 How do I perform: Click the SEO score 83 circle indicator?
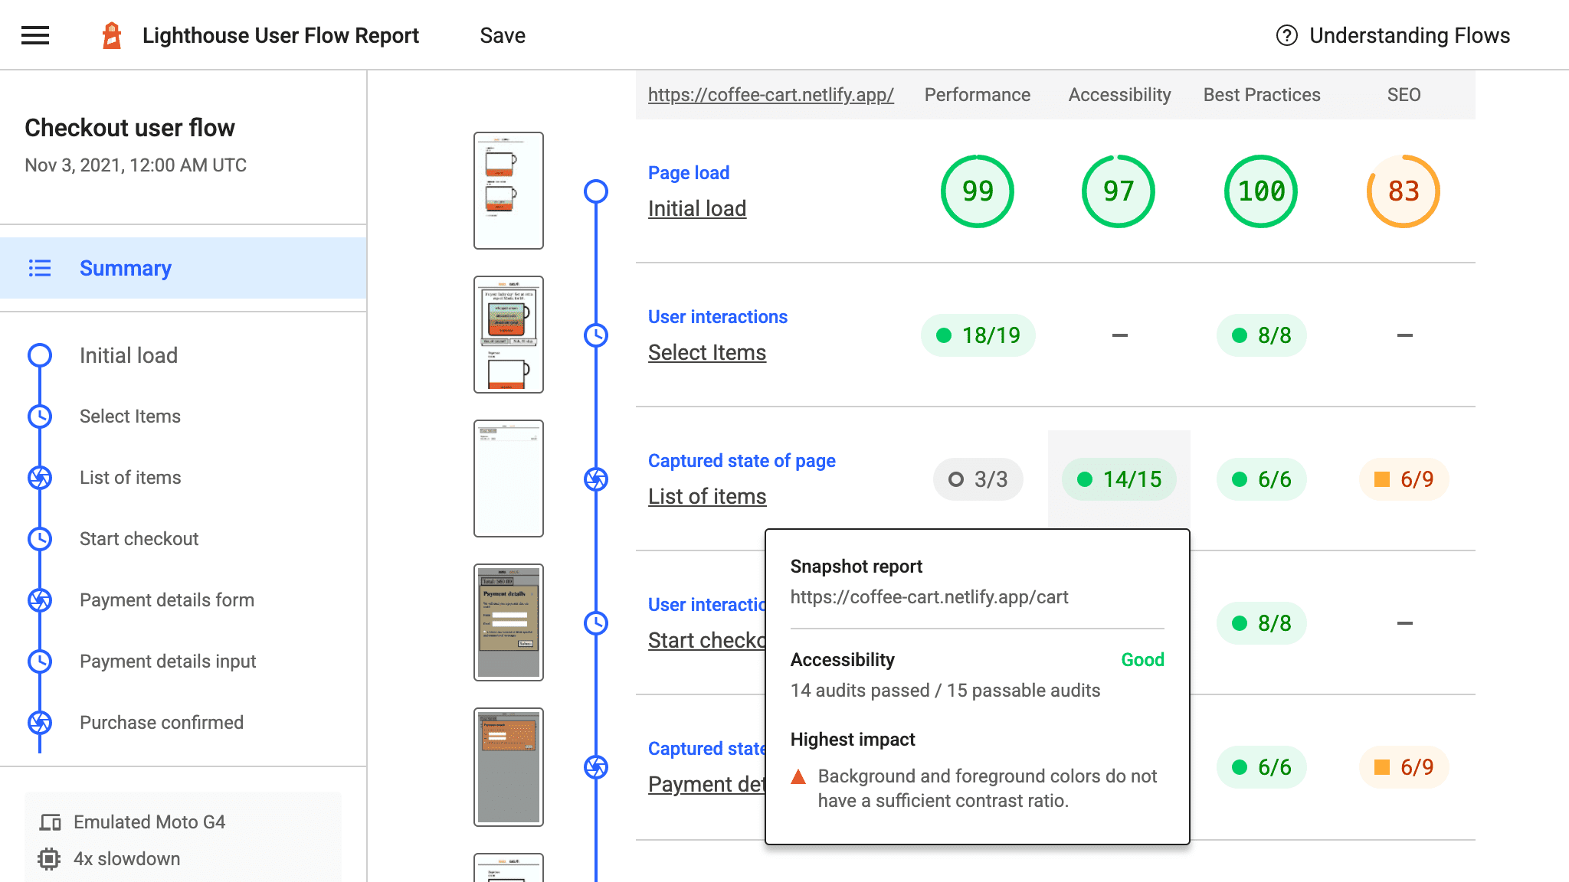click(x=1403, y=191)
